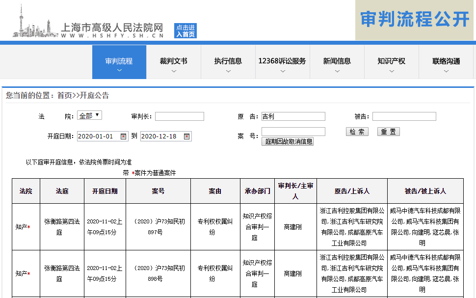Open the 12368诉讼服务 menu item
This screenshot has height=298, width=476.
point(282,61)
